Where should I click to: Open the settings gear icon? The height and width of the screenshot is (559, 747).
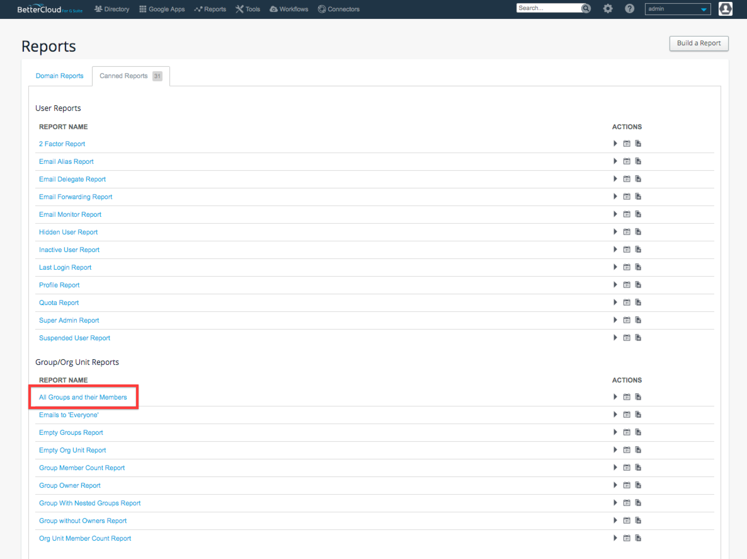[x=607, y=8]
